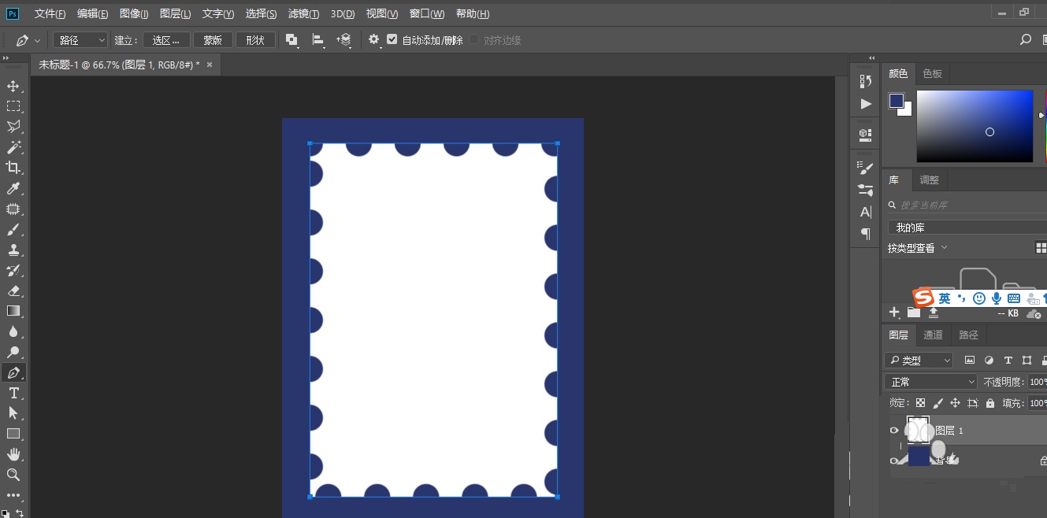This screenshot has height=518, width=1047.
Task: Hide the 图层 1 layer visibility eye
Action: coord(894,430)
